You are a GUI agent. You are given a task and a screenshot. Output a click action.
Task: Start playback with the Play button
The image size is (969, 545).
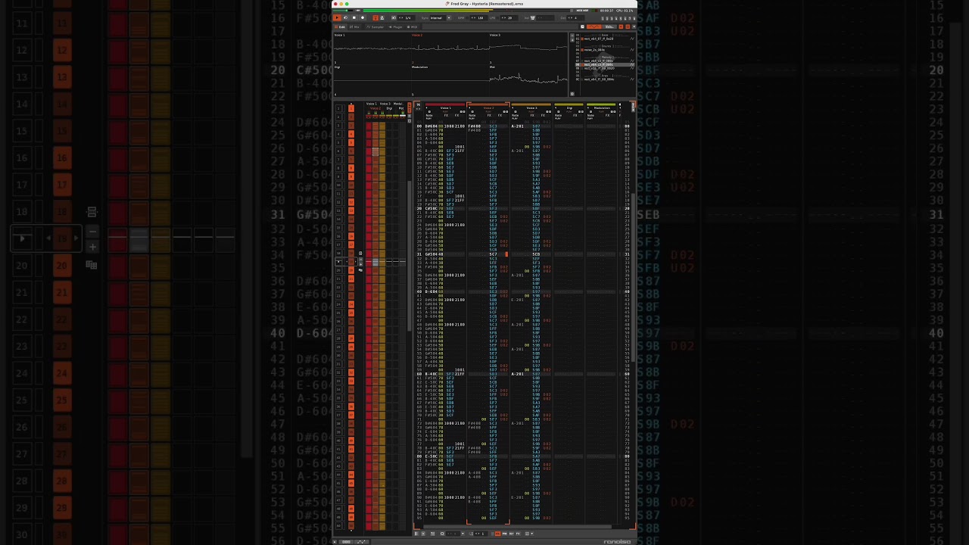(337, 17)
